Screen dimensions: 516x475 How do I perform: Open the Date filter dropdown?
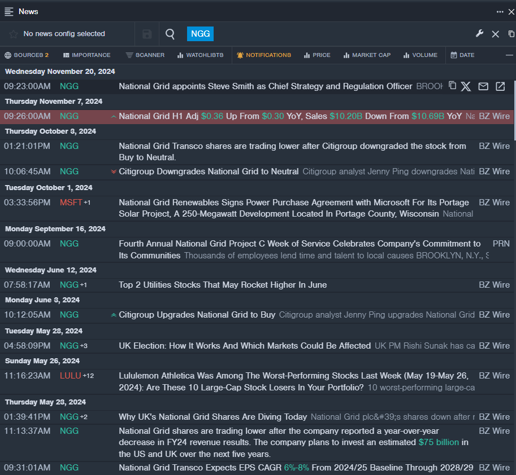click(x=462, y=55)
